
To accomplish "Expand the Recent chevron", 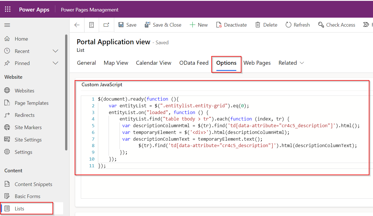I will [56, 51].
